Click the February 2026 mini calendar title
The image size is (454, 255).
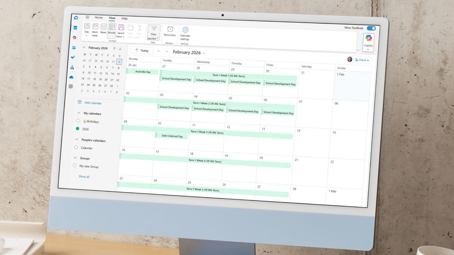(98, 48)
